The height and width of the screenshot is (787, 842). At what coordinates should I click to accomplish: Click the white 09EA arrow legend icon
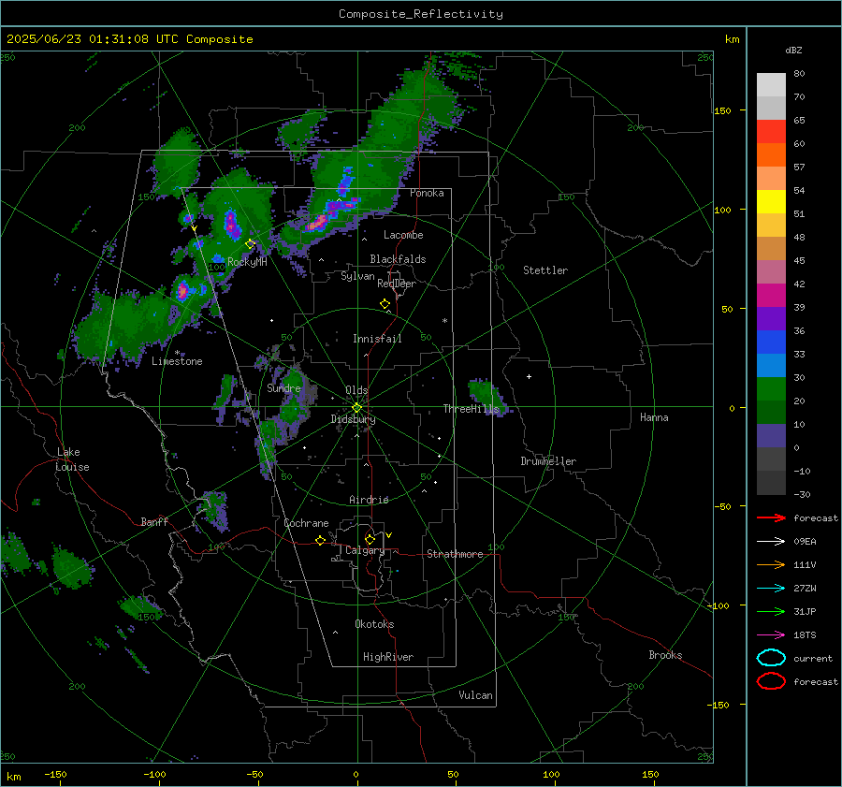pyautogui.click(x=771, y=542)
